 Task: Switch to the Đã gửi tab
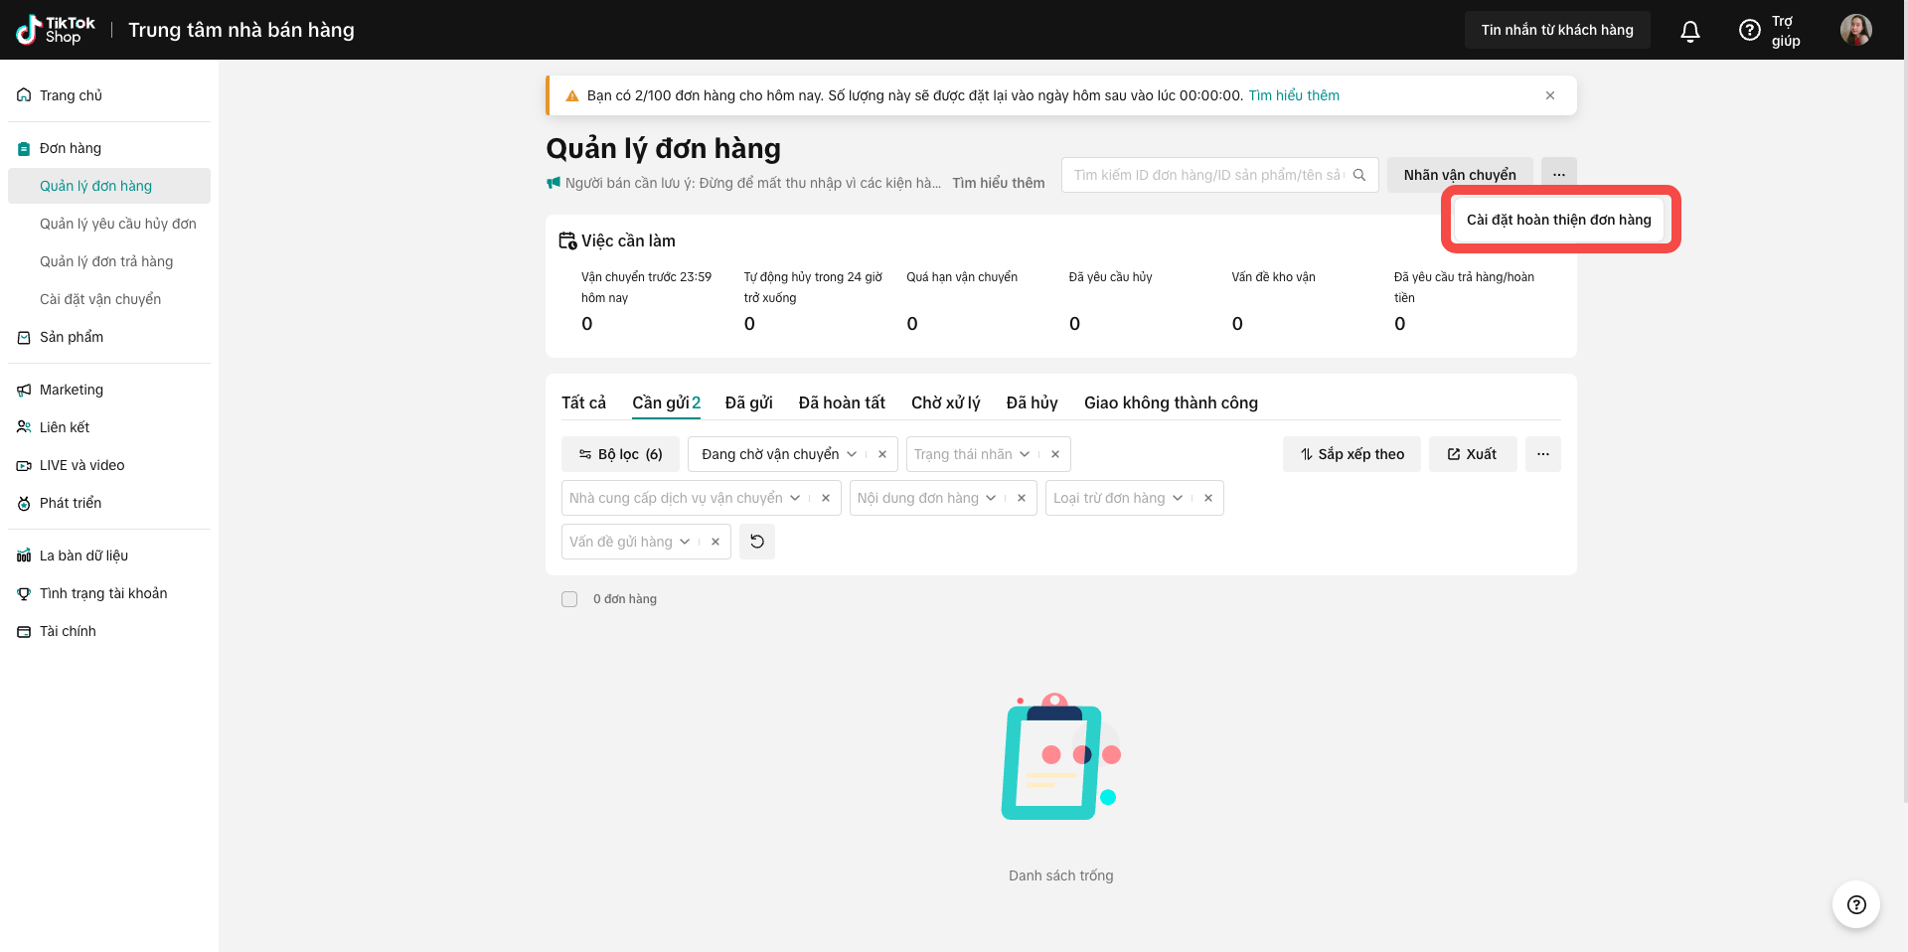[748, 402]
